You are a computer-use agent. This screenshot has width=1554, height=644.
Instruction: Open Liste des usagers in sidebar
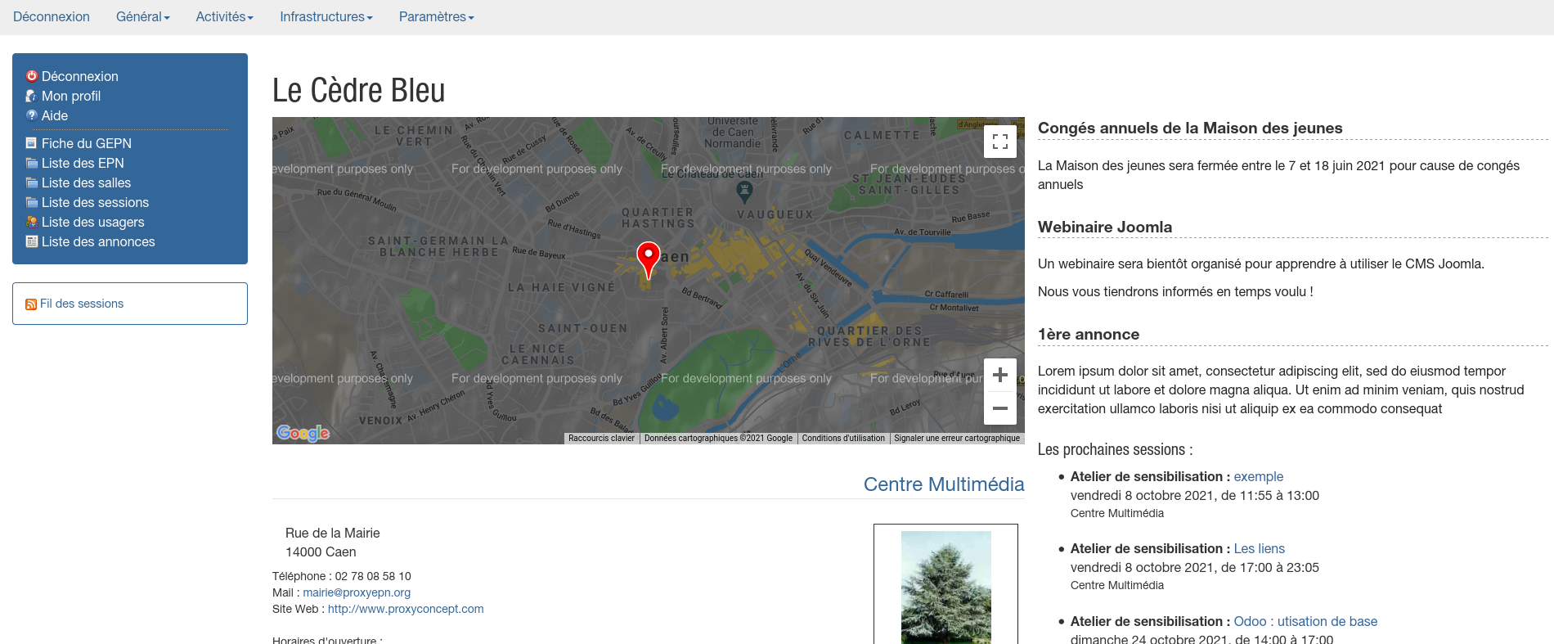(x=92, y=222)
